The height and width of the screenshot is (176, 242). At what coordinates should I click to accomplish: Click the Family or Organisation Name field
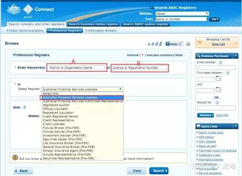[x=76, y=68]
